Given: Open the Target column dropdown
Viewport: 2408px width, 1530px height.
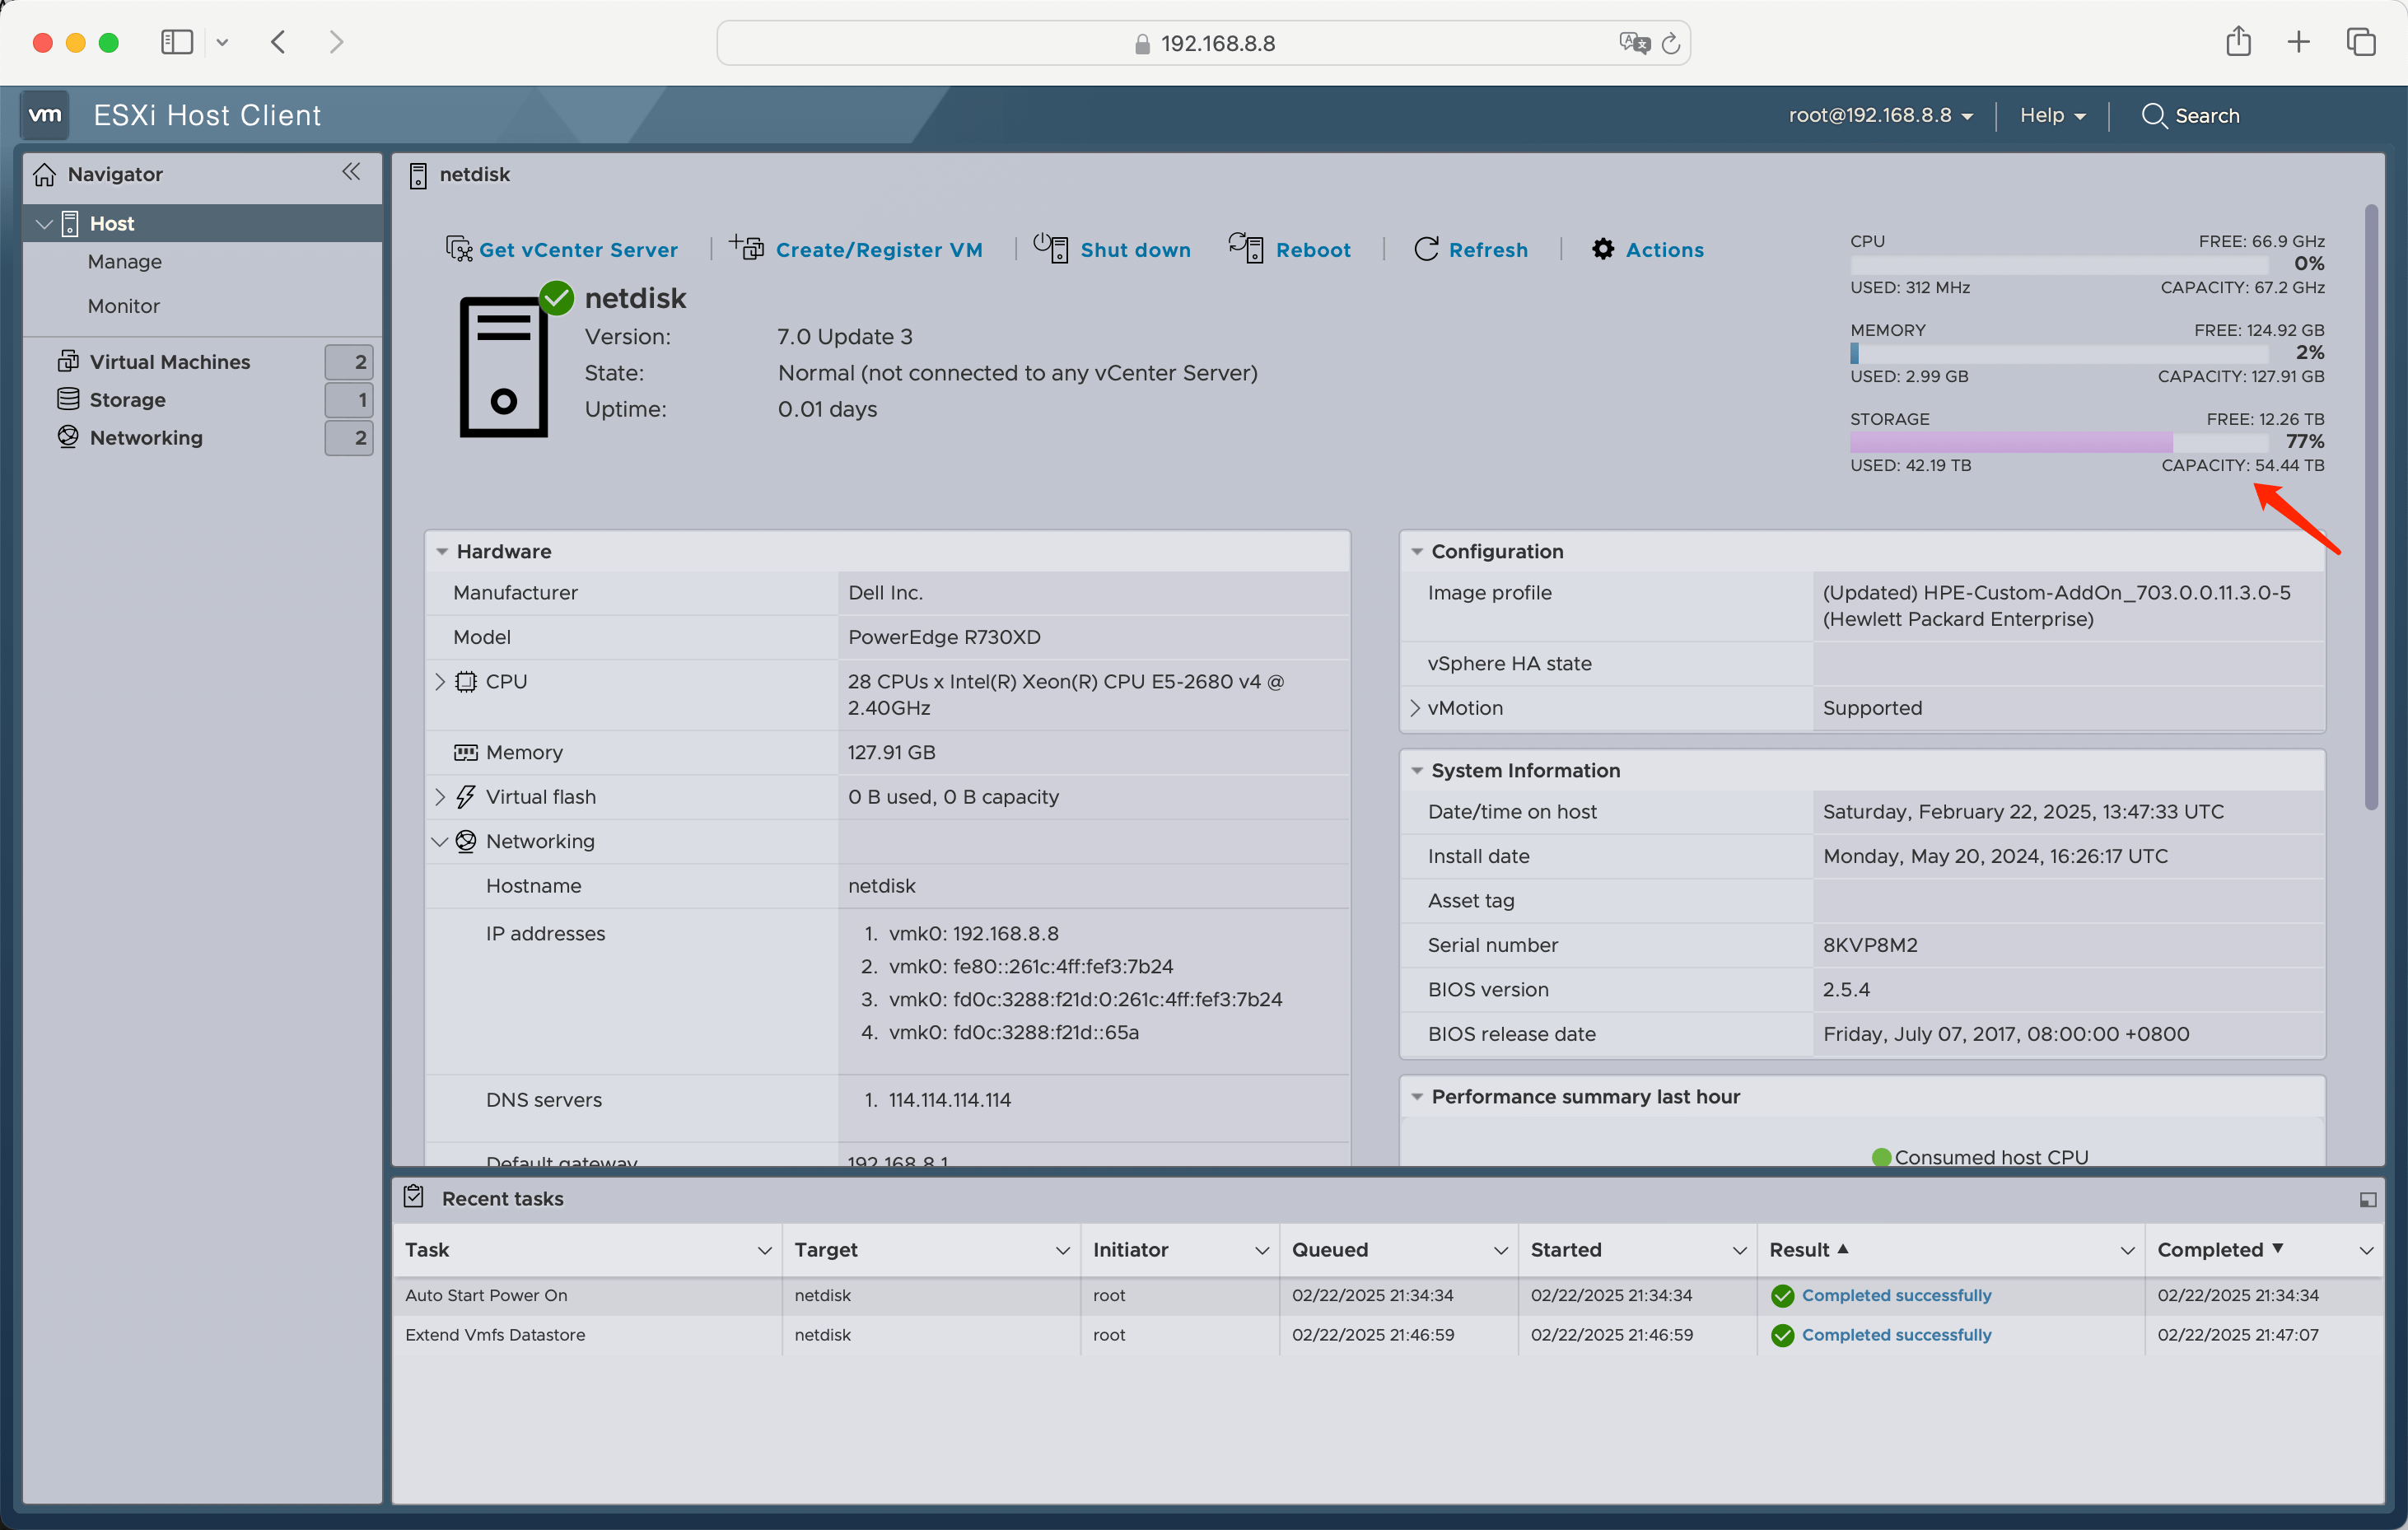Looking at the screenshot, I should coord(1063,1251).
